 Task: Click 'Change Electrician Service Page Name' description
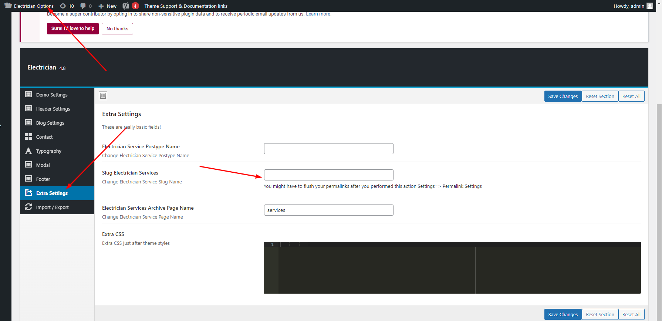point(142,217)
